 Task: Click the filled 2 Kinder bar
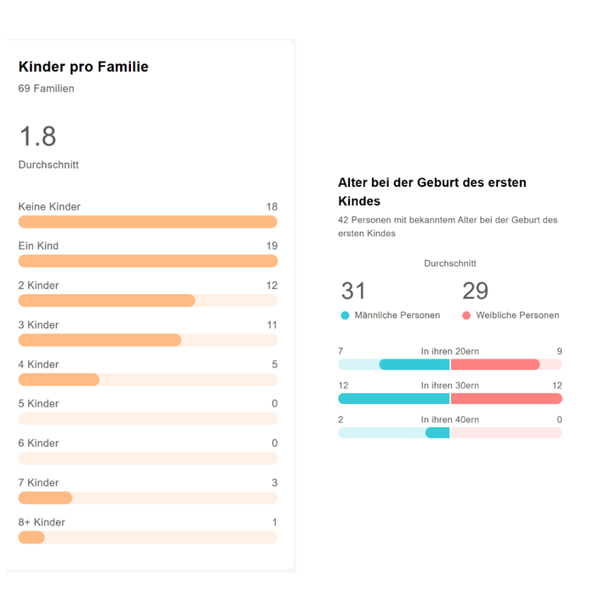[x=106, y=301]
